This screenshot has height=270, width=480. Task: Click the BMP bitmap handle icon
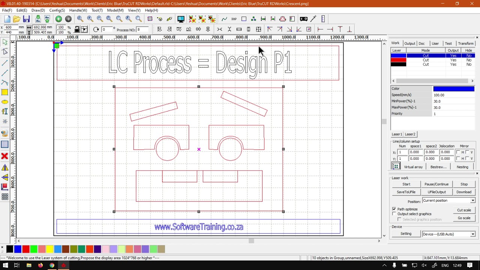234,19
